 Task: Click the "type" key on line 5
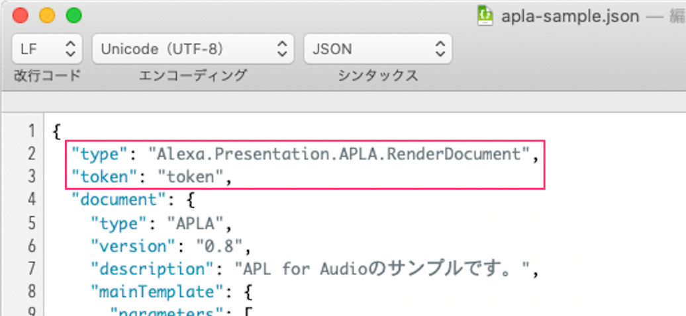119,223
